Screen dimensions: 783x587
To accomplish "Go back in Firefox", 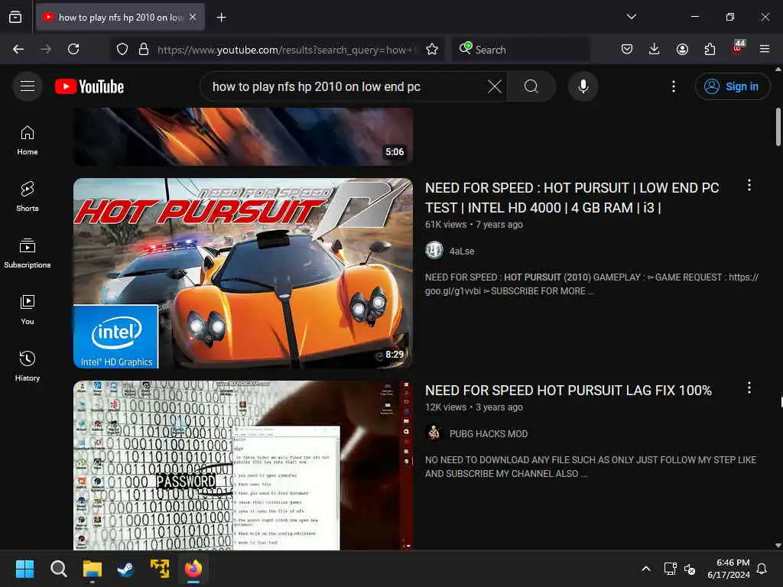I will (x=18, y=49).
